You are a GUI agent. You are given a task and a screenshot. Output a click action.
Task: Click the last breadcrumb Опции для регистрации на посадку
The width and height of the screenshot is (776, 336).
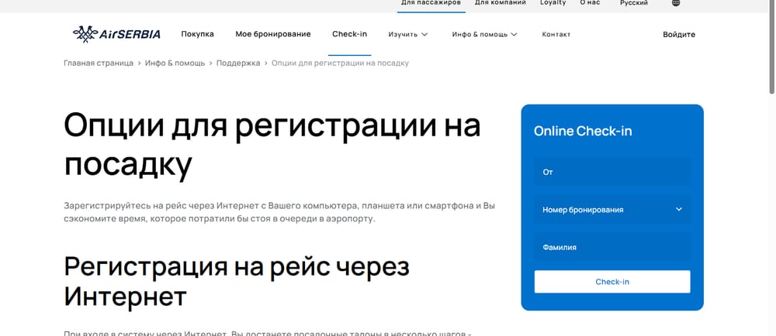[340, 63]
